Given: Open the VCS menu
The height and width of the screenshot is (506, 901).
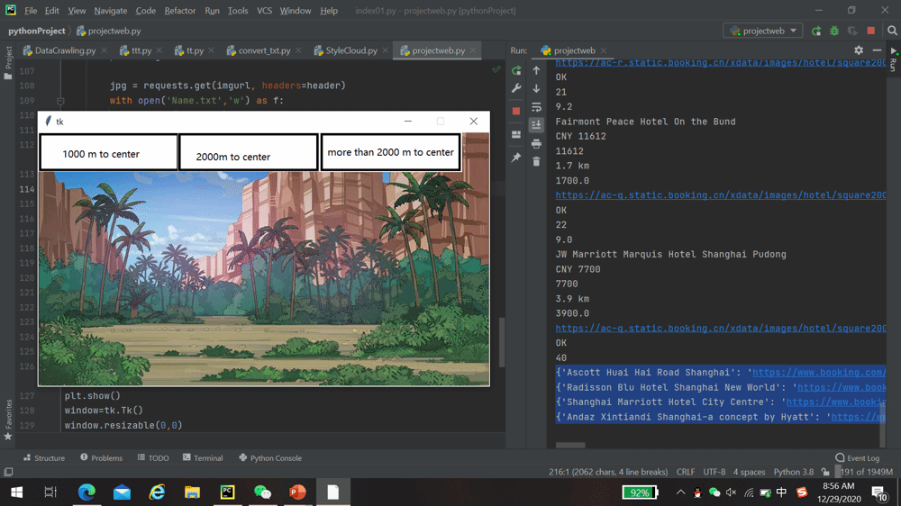Looking at the screenshot, I should click(x=264, y=10).
